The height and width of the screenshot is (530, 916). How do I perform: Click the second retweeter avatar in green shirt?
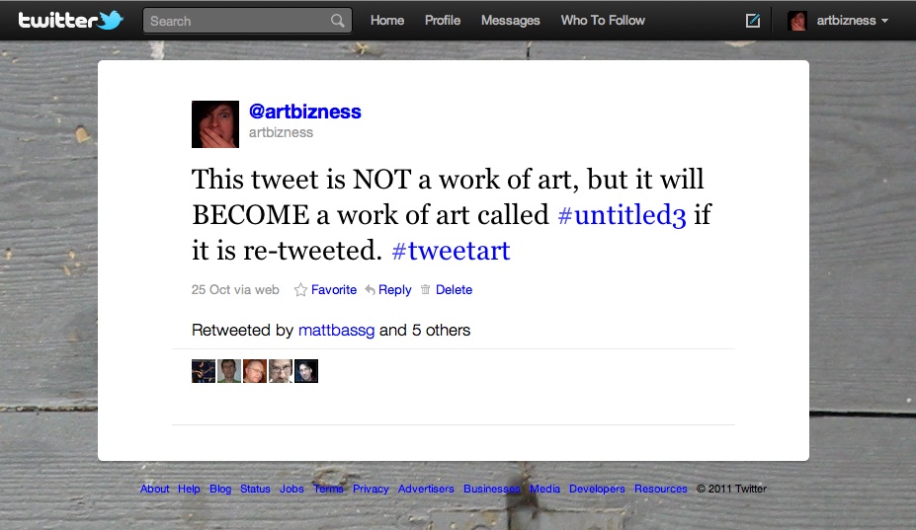229,371
